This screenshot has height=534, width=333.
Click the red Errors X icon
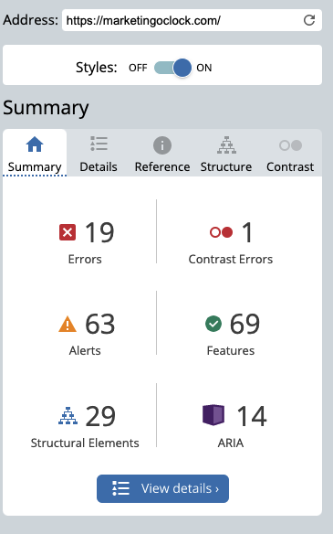(x=68, y=232)
